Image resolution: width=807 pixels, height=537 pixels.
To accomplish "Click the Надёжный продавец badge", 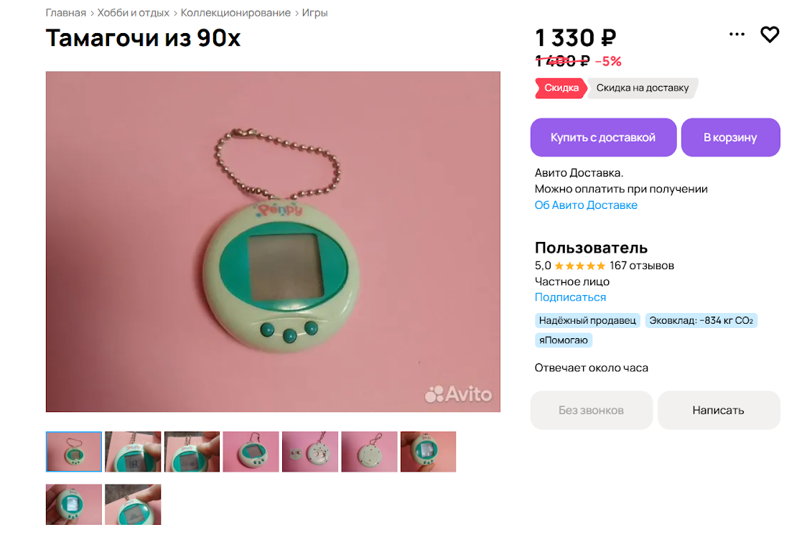I will [587, 320].
